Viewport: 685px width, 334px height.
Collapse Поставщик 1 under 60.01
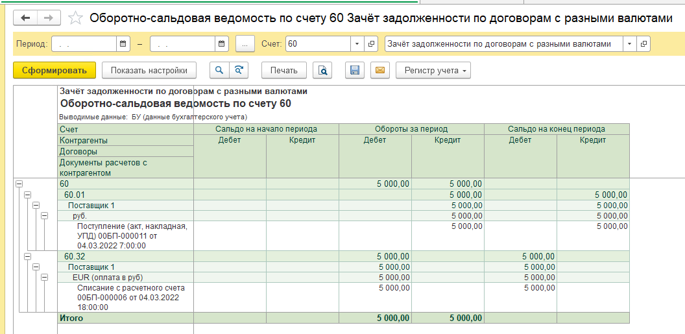[36, 205]
